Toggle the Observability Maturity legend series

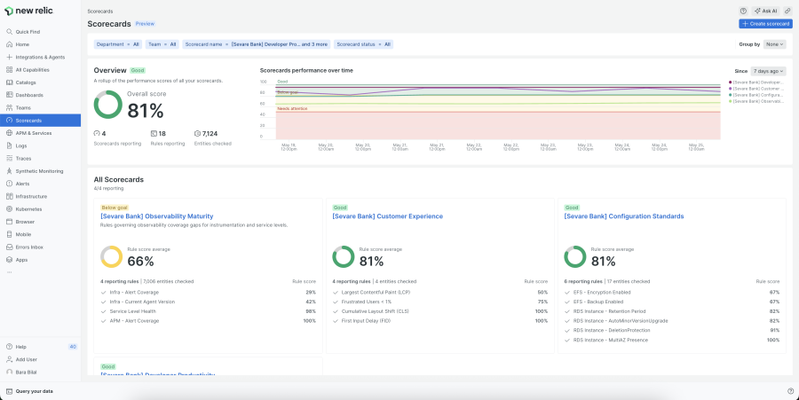tap(756, 101)
